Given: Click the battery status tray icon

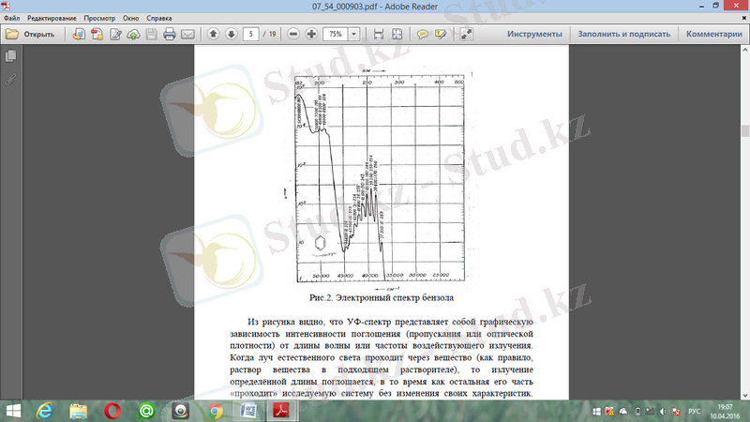Looking at the screenshot, I should (637, 412).
